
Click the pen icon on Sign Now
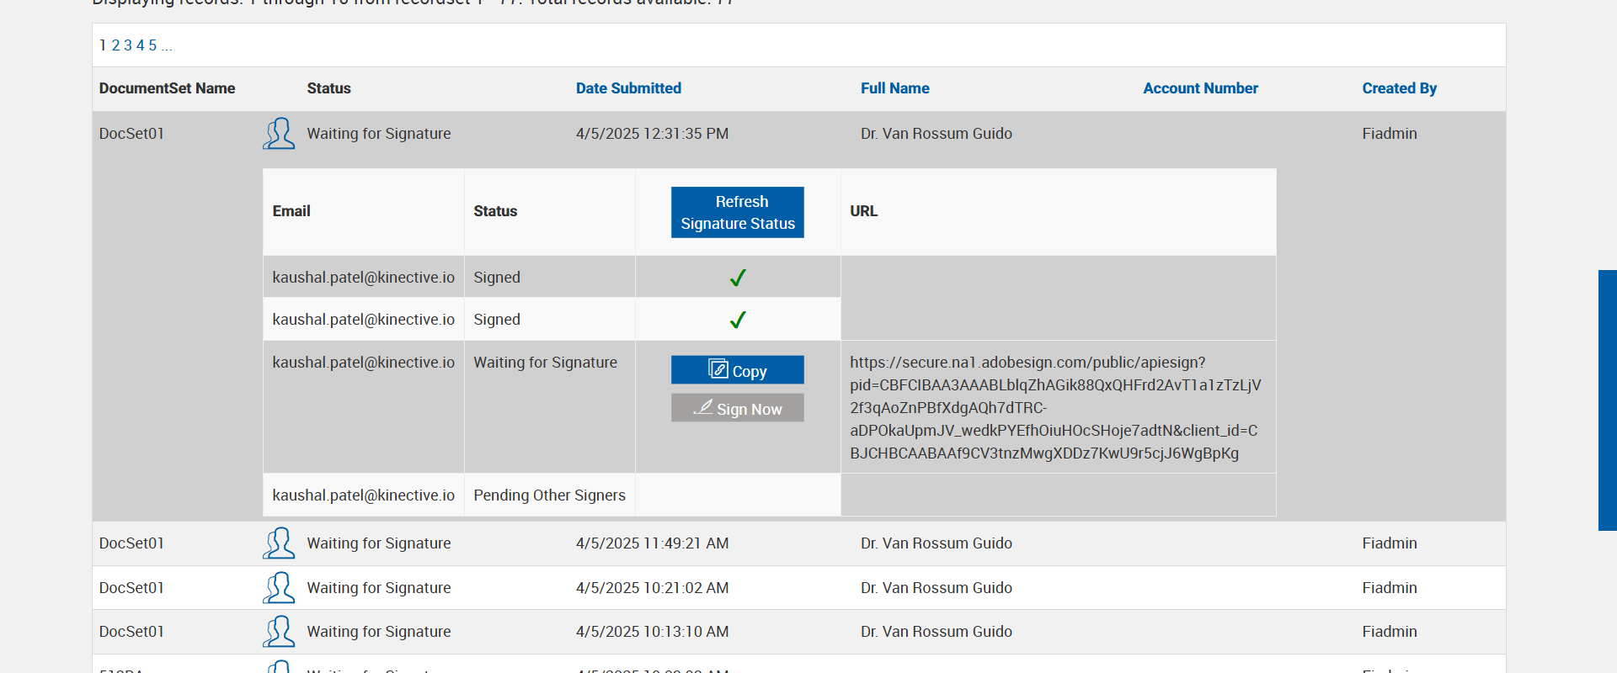point(703,408)
